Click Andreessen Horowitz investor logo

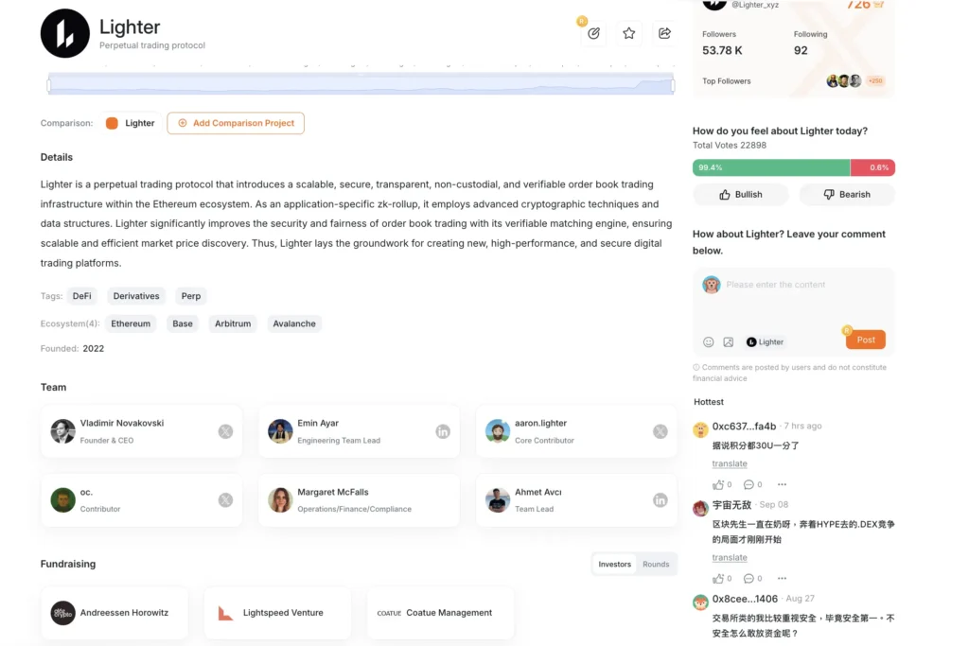pos(62,613)
